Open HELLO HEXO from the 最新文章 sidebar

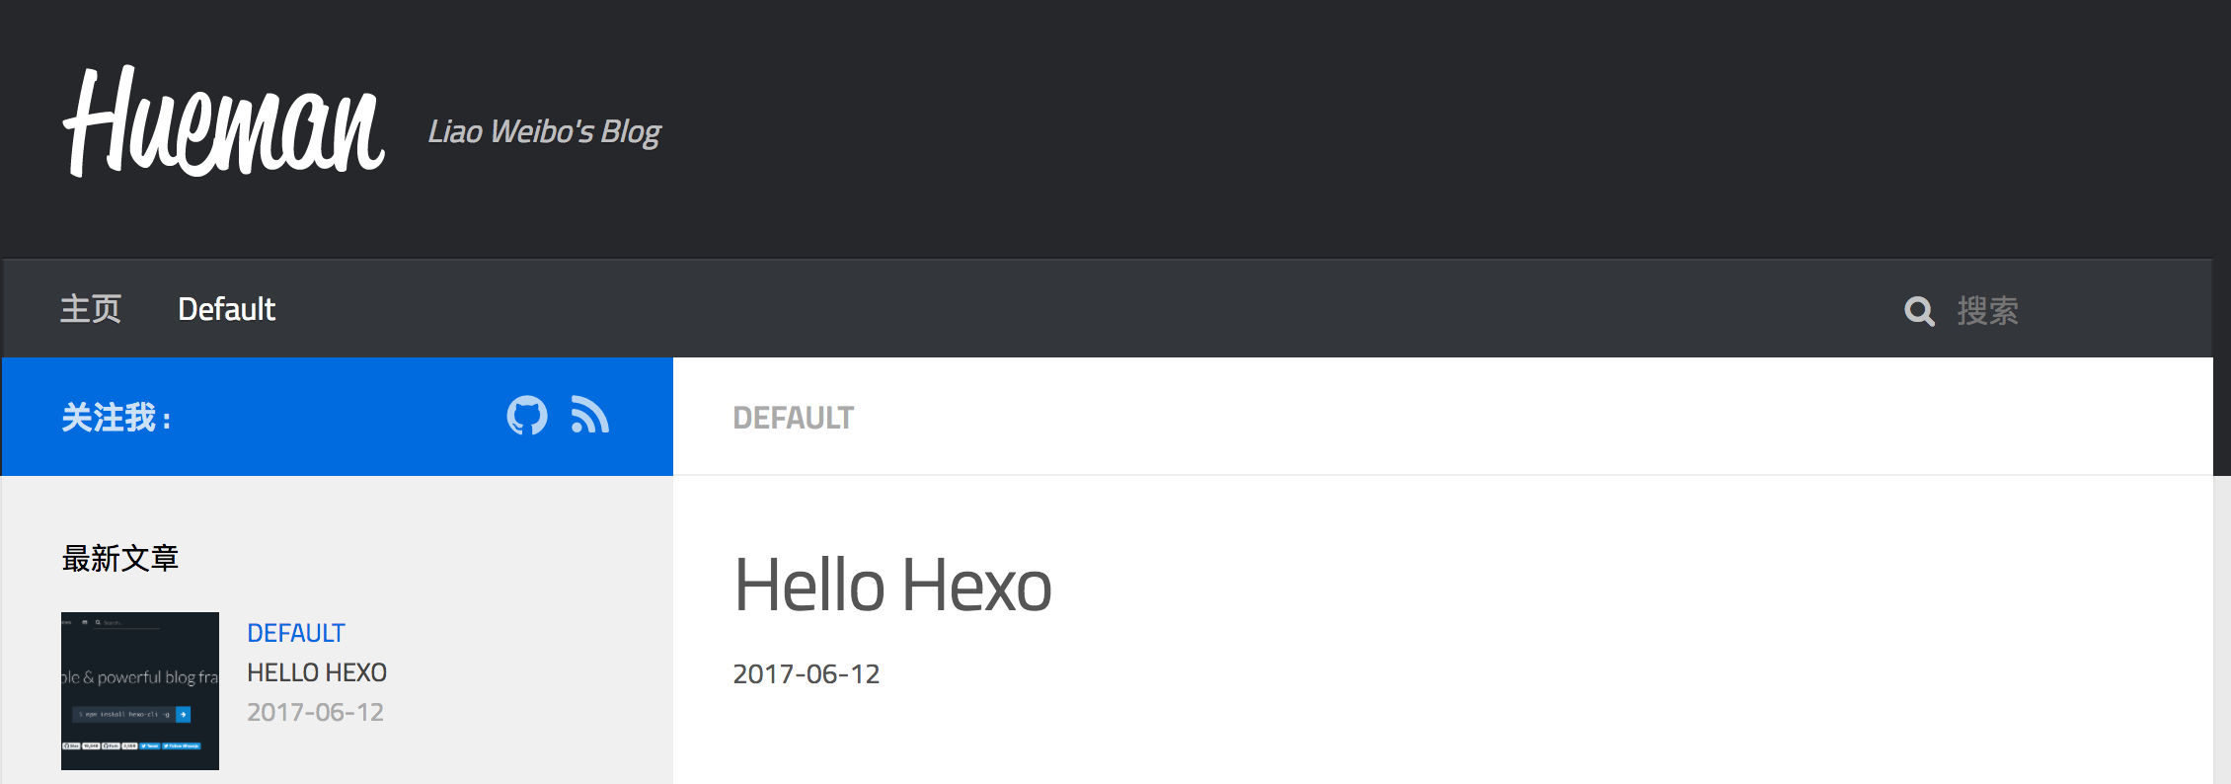pos(316,672)
